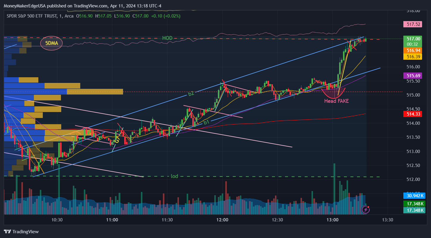Click the 514.50 price axis tick

413,109
